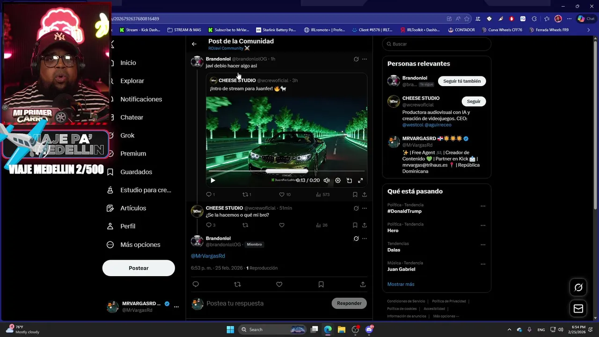Screen dimensions: 599x337
Task: Click Mostrar más under trends
Action: pyautogui.click(x=401, y=284)
